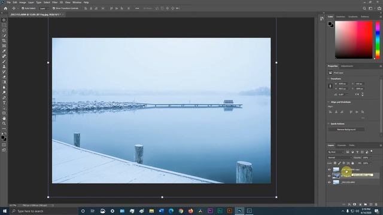Screen dimensions: 383x215
Task: Flip vertical icon in Transform section
Action: click(363, 94)
